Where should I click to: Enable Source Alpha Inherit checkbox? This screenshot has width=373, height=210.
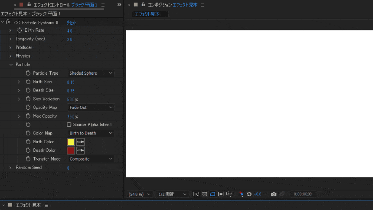(x=69, y=125)
